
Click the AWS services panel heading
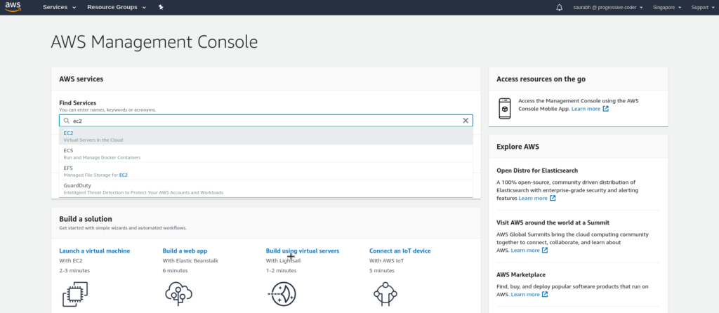pyautogui.click(x=81, y=79)
